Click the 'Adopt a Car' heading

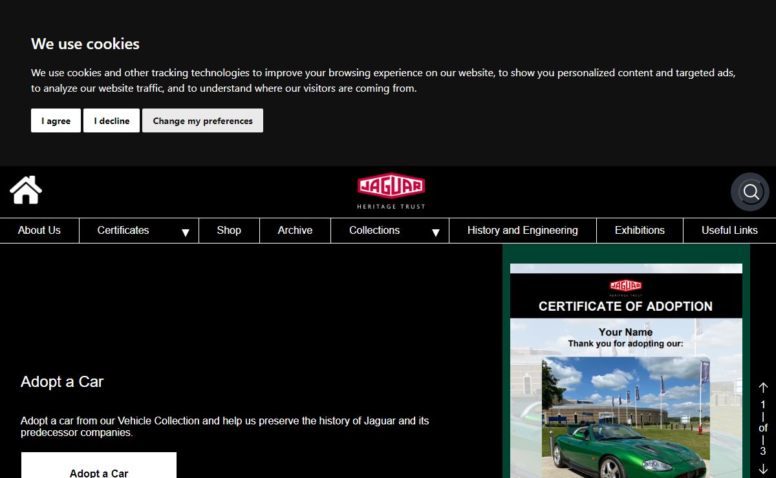[x=62, y=382]
